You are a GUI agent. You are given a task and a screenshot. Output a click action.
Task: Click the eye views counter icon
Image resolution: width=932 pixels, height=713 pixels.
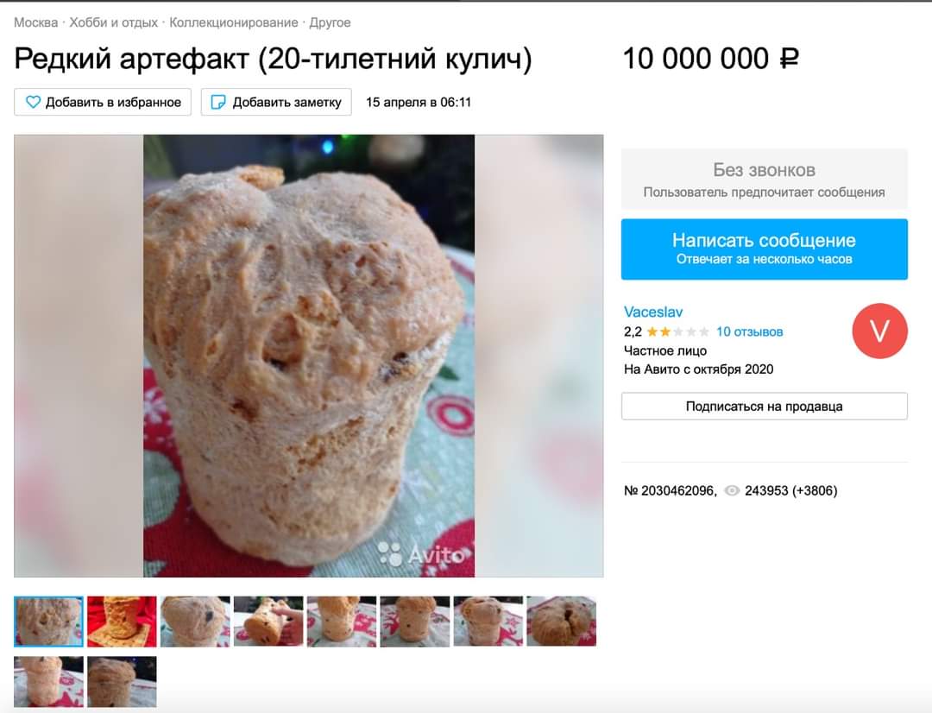click(732, 490)
